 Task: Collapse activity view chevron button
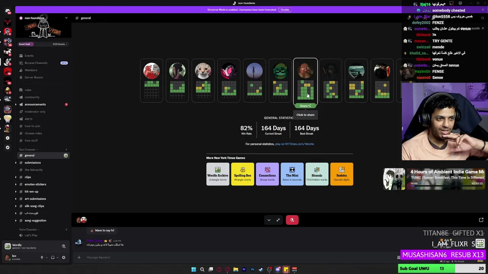click(269, 220)
